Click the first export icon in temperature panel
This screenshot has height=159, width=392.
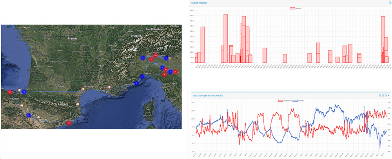(380, 95)
